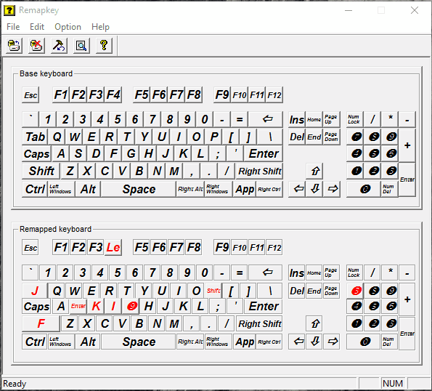
Task: Click the yellow question mark help icon
Action: pyautogui.click(x=104, y=46)
